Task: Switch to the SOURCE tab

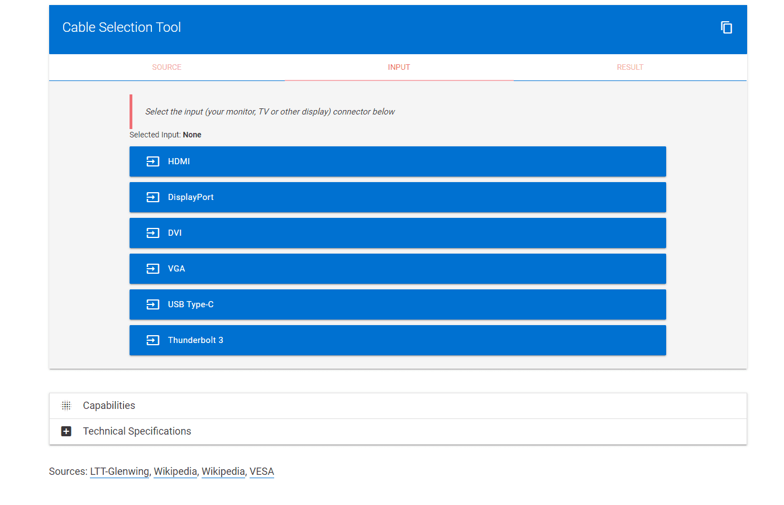Action: 166,67
